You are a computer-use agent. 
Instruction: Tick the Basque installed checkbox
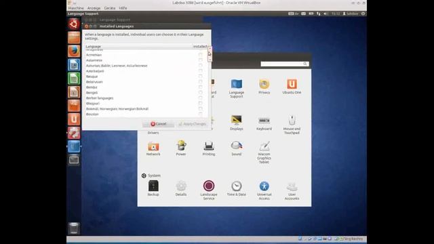pos(201,77)
